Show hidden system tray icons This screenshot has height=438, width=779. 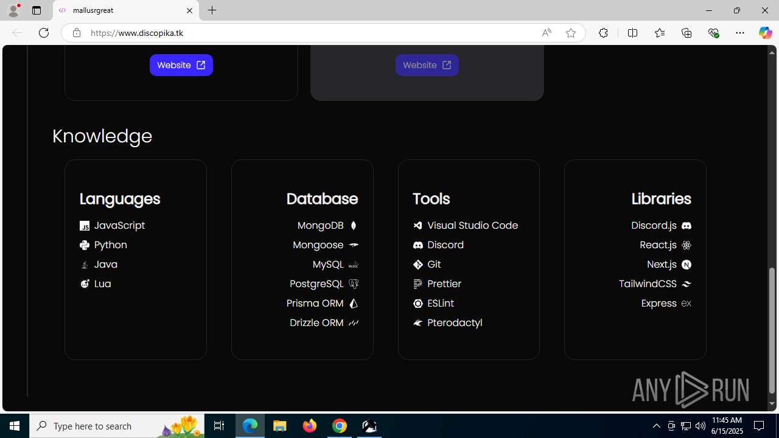tap(657, 426)
